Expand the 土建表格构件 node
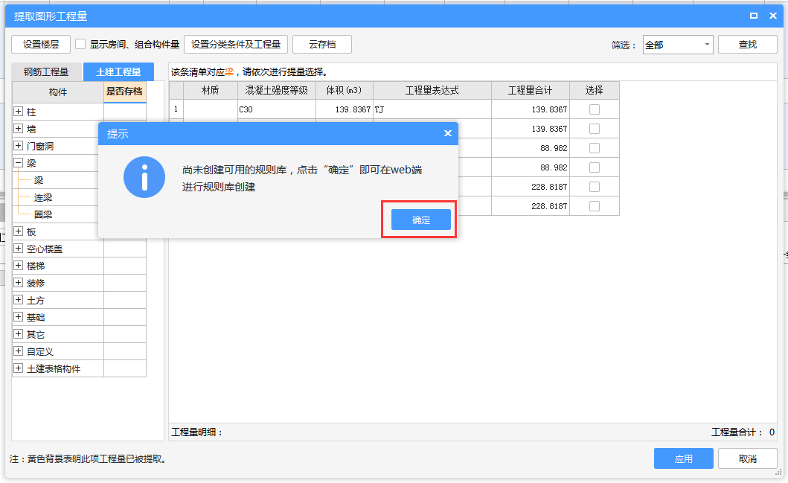788x483 pixels. click(x=19, y=368)
